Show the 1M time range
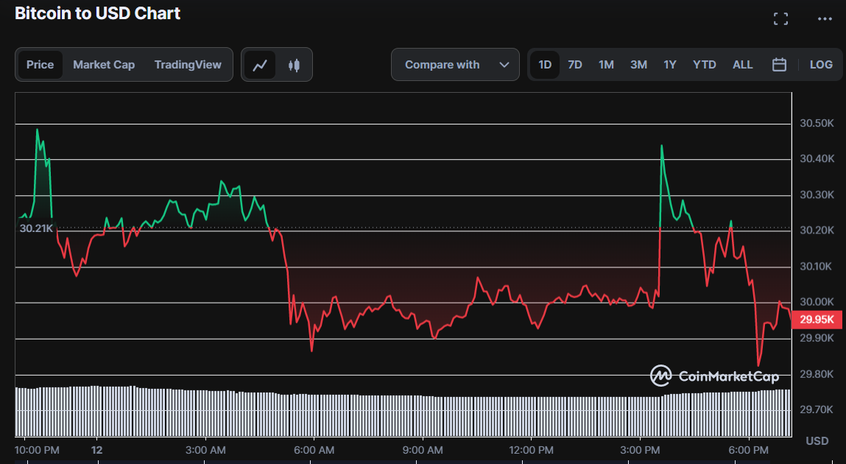Screen dimensions: 846x464 pos(606,65)
